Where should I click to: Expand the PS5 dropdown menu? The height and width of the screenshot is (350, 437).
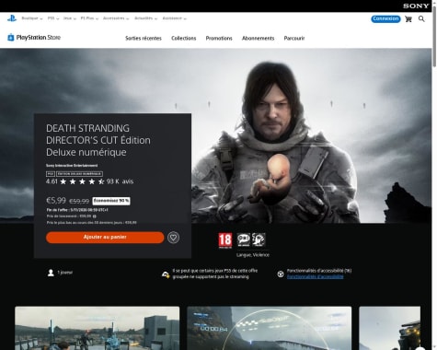click(x=53, y=18)
